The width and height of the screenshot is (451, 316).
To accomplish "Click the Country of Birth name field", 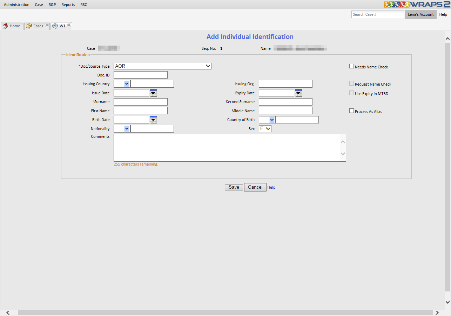I will click(x=297, y=120).
